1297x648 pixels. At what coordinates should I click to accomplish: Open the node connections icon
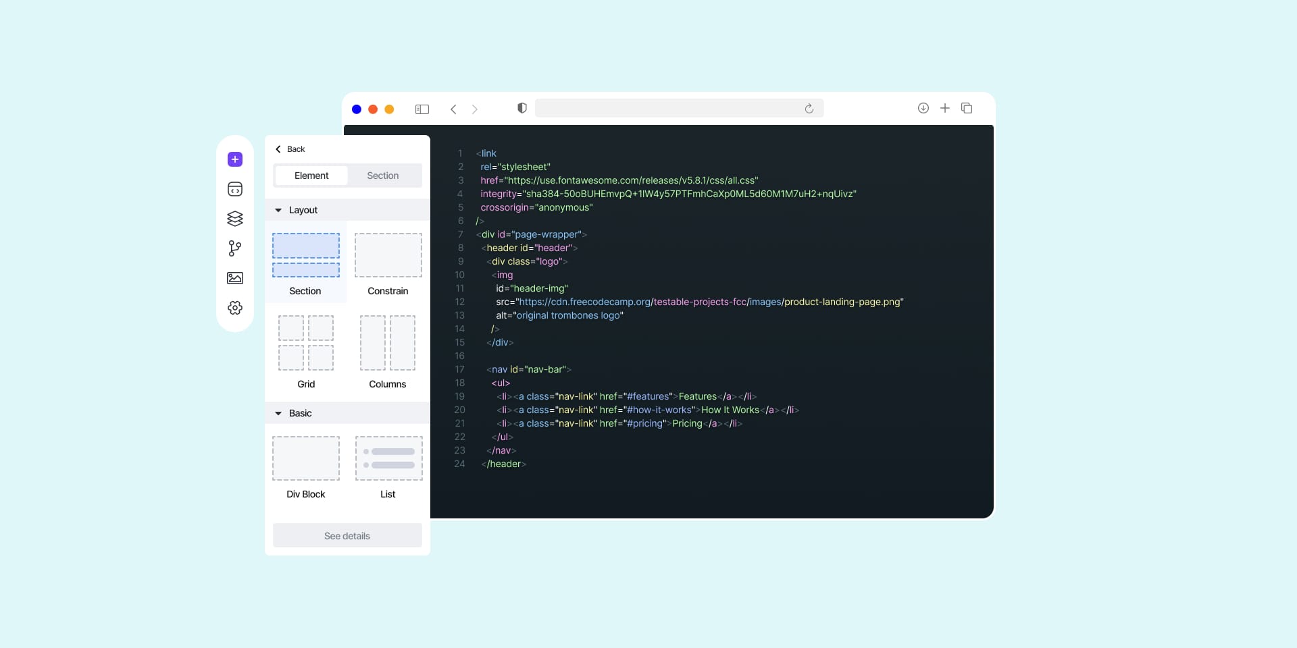click(x=234, y=248)
